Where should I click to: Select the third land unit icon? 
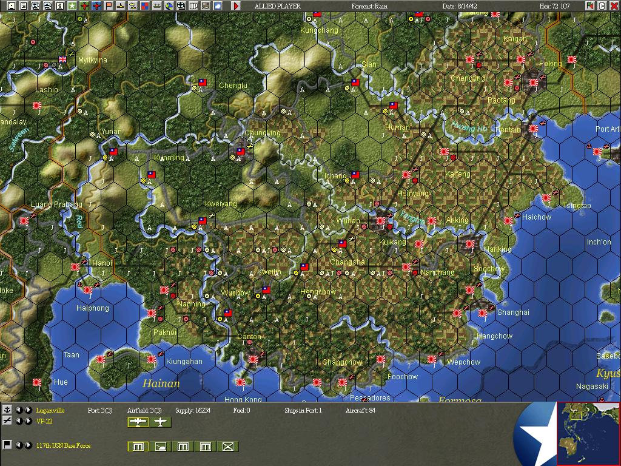click(183, 447)
